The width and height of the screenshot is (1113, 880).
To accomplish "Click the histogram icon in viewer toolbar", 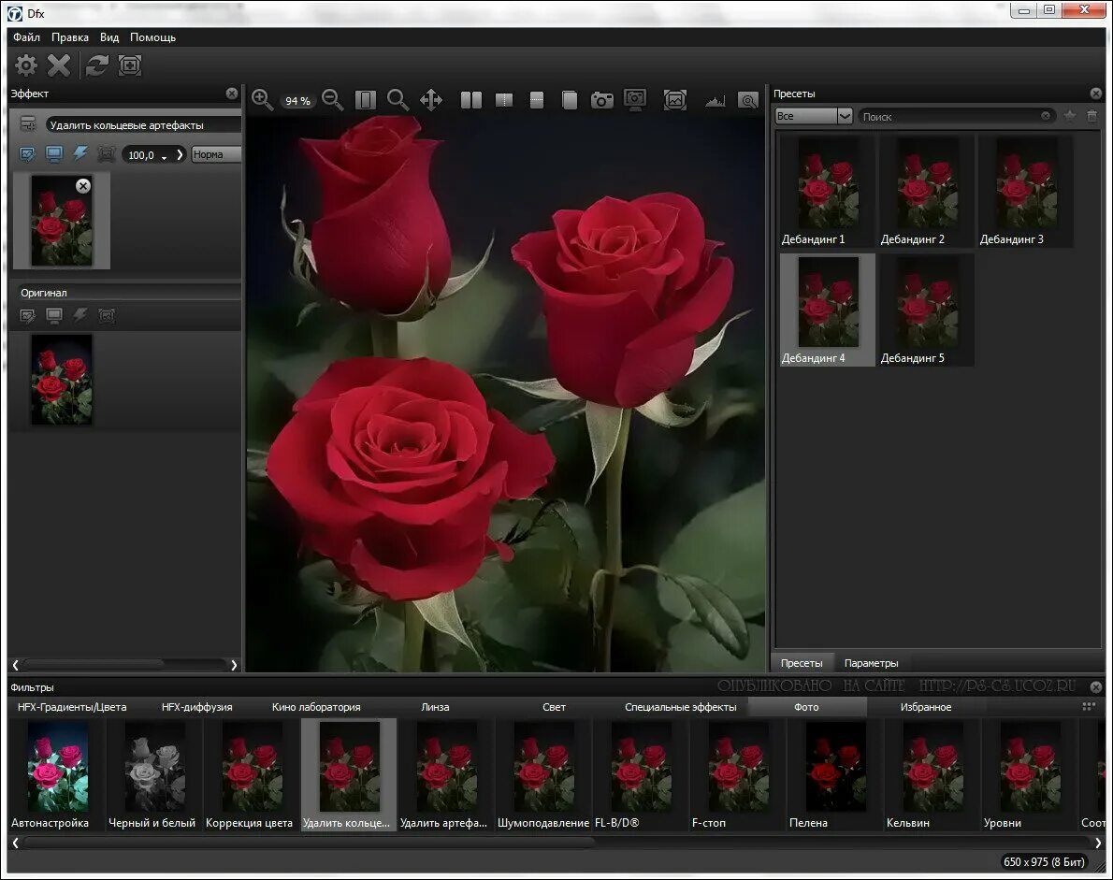I will click(715, 100).
